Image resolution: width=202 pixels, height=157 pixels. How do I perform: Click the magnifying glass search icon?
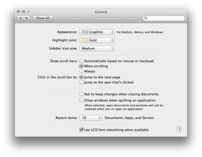click(146, 18)
